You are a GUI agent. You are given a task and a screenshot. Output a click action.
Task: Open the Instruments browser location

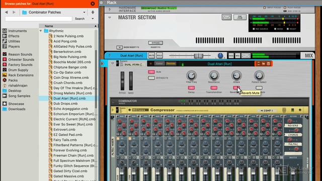[x=15, y=31]
